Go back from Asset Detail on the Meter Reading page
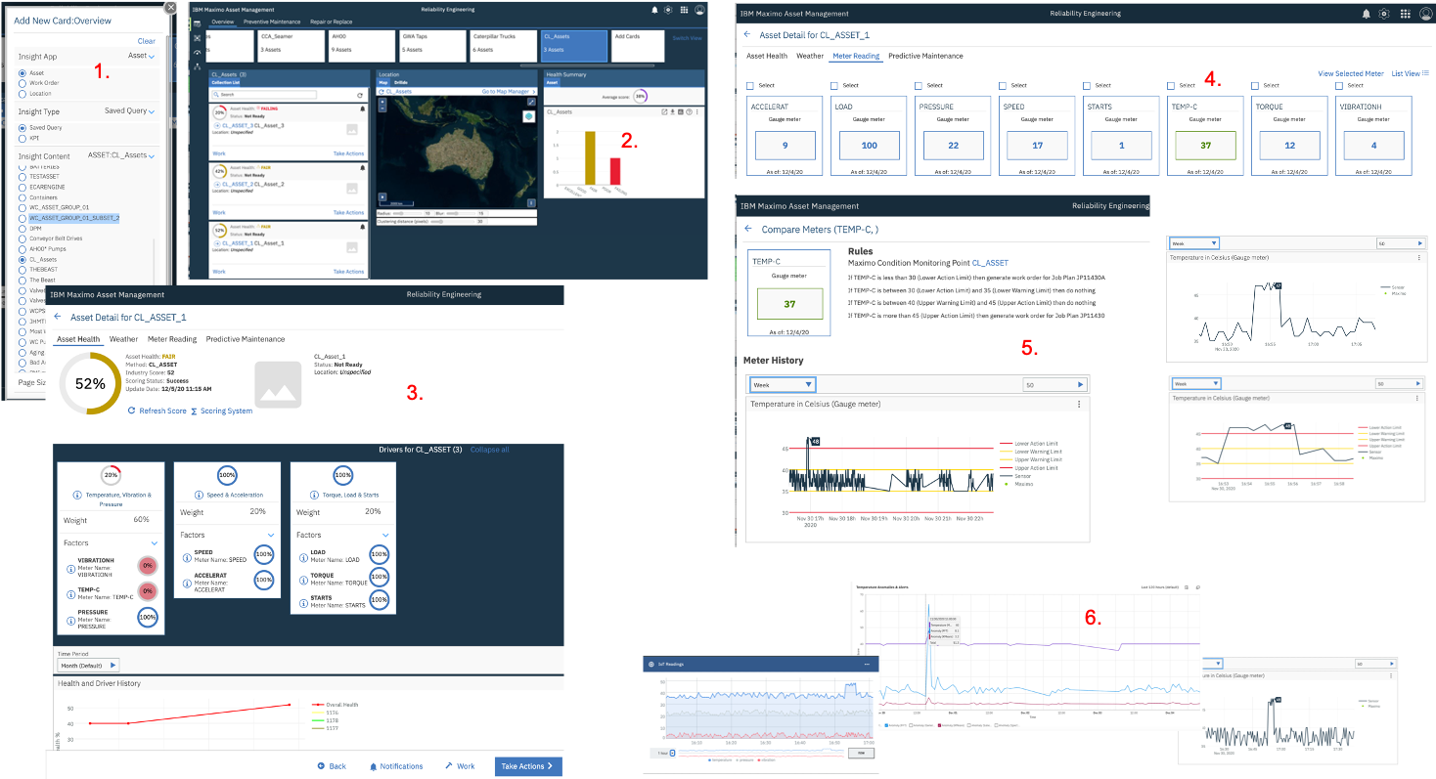This screenshot has height=779, width=1436. 748,34
